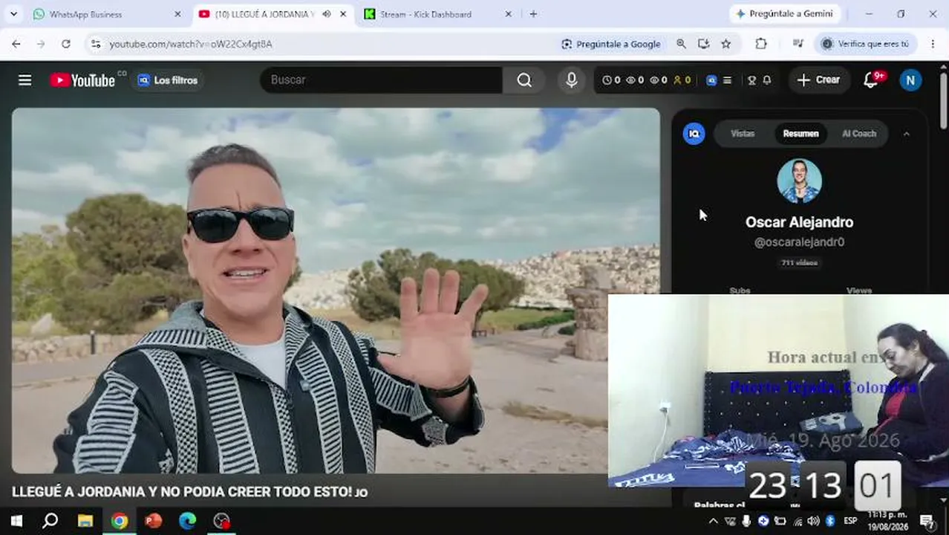
Task: Reload the current page
Action: click(66, 44)
